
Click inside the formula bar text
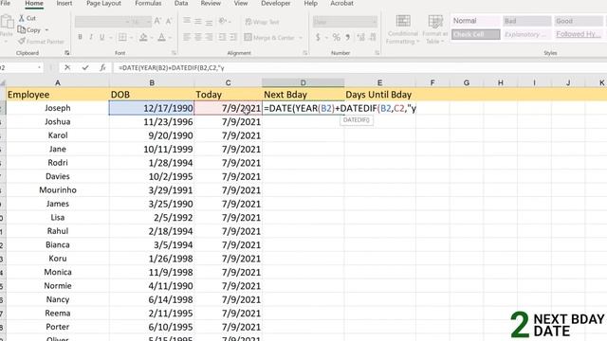[x=172, y=67]
